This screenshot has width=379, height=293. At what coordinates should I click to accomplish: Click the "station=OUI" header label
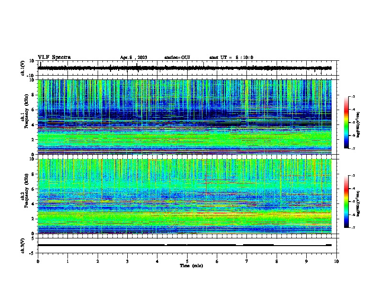177,57
